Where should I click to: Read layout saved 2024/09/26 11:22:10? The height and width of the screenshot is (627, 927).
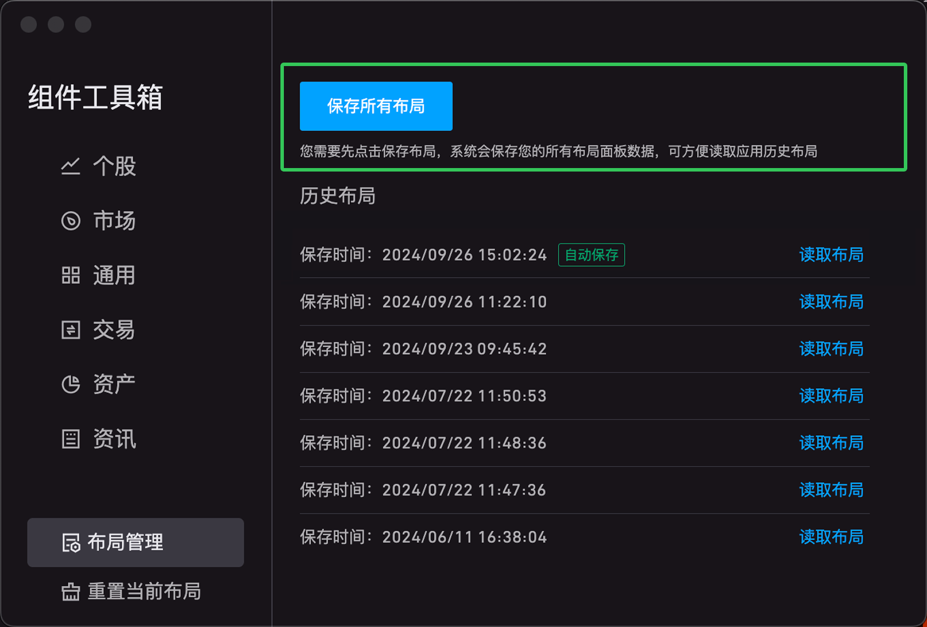[x=831, y=302]
